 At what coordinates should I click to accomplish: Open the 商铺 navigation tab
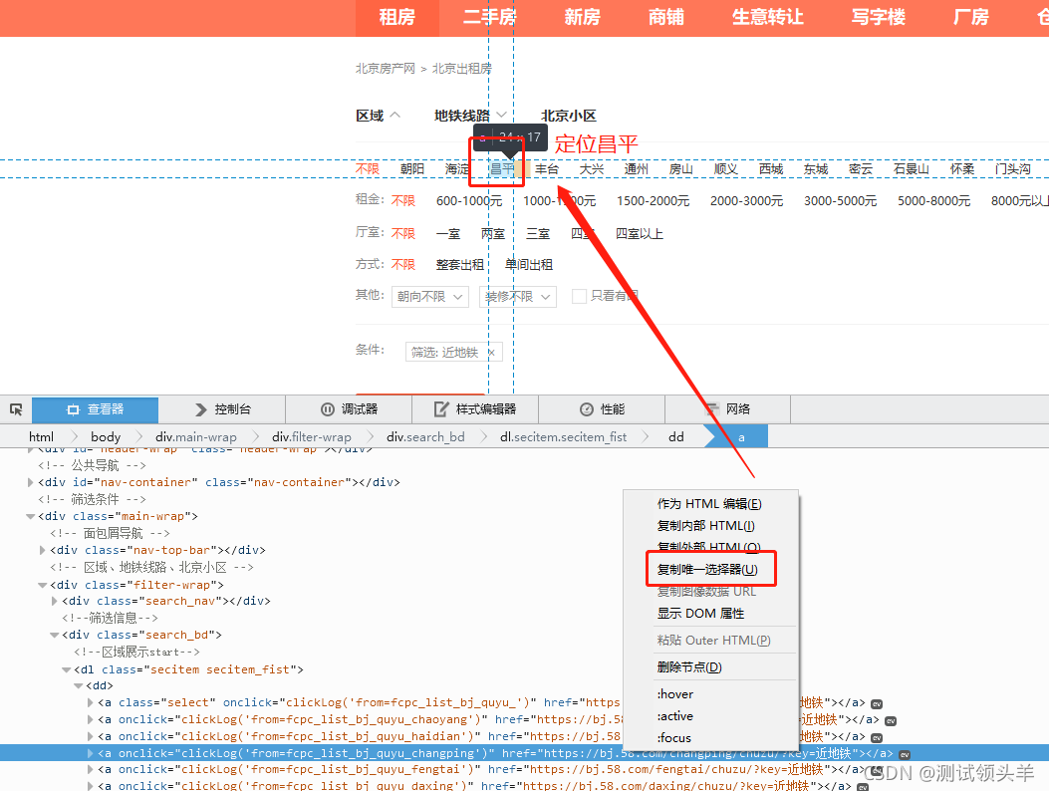666,17
